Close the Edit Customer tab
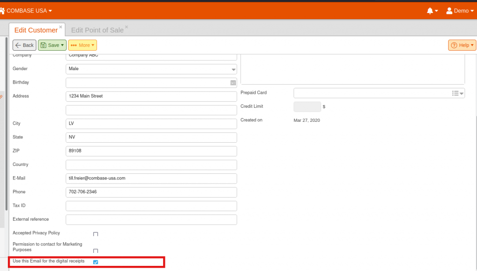477x271 pixels. 61,27
